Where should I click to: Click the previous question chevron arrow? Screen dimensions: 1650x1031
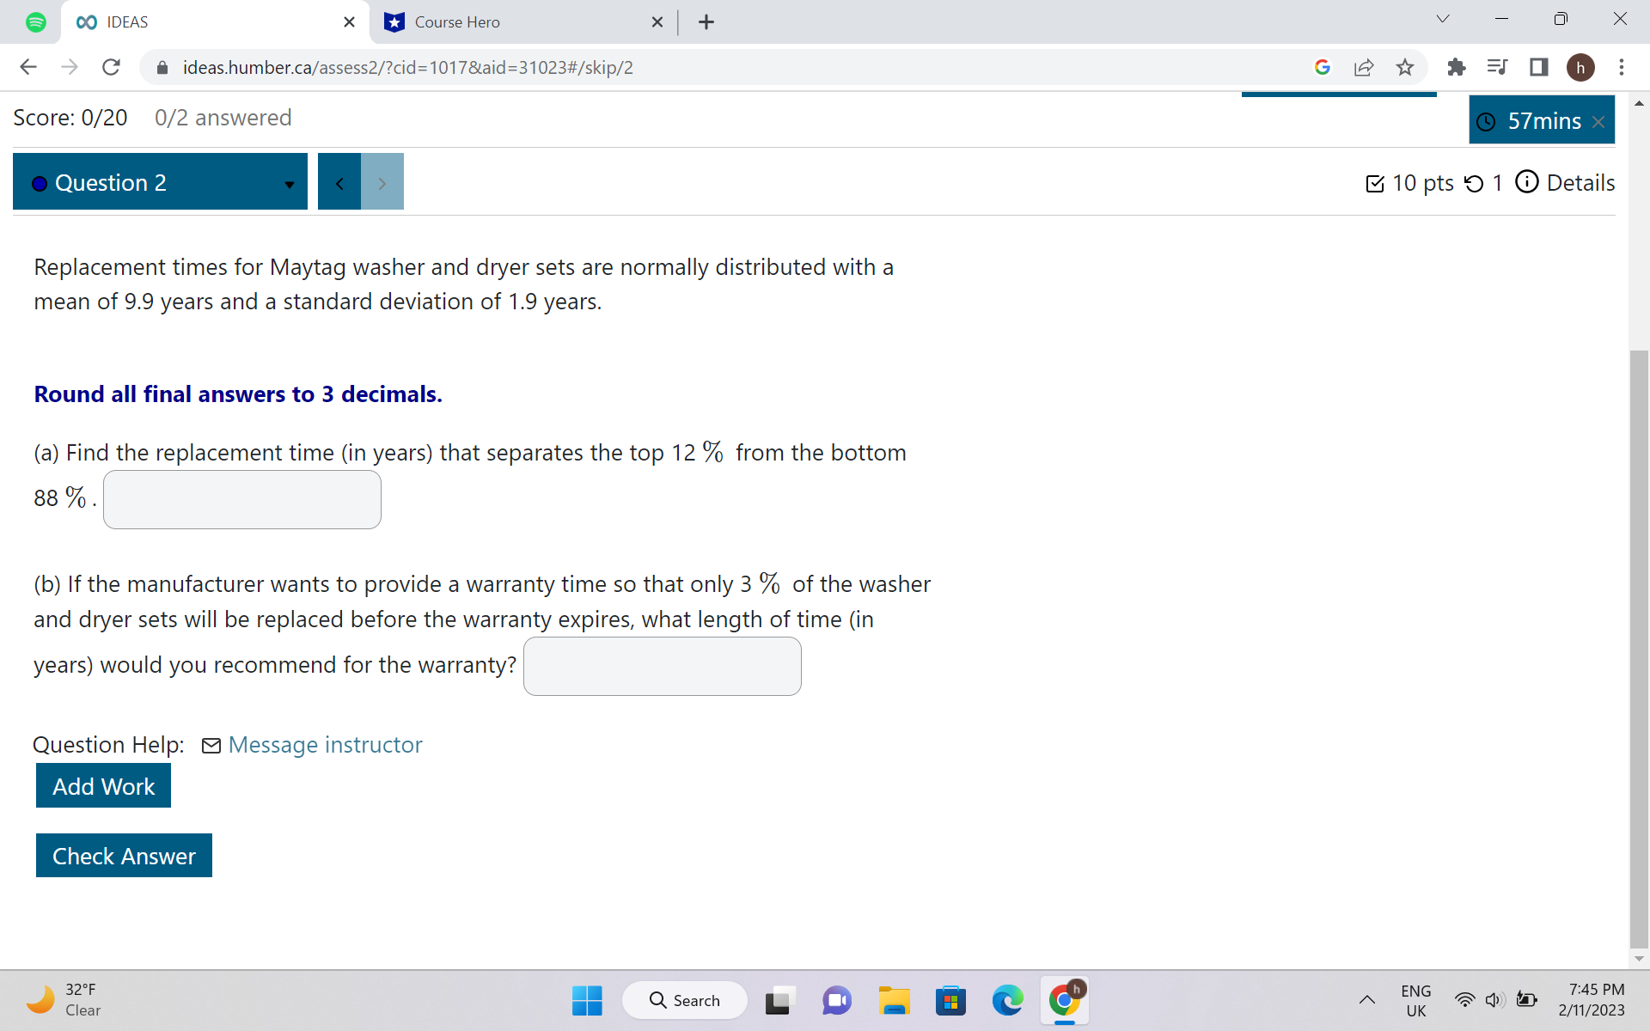point(339,182)
